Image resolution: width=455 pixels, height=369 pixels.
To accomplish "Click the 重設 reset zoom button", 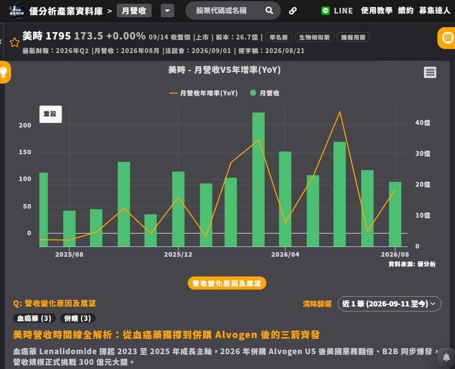I will pos(51,114).
